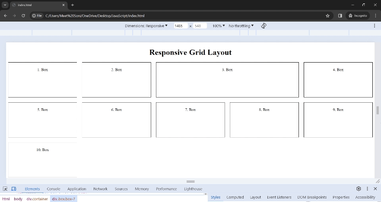
Task: Select the DOM Breakpoints pane tab
Action: point(312,197)
